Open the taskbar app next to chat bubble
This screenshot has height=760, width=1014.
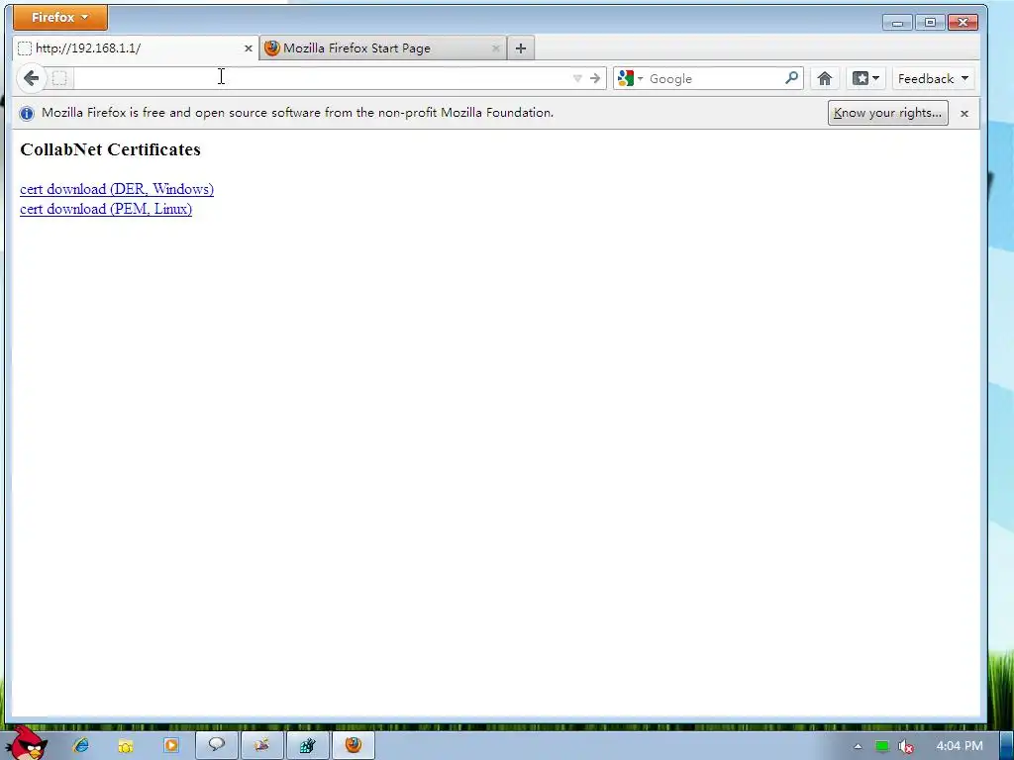[x=261, y=745]
